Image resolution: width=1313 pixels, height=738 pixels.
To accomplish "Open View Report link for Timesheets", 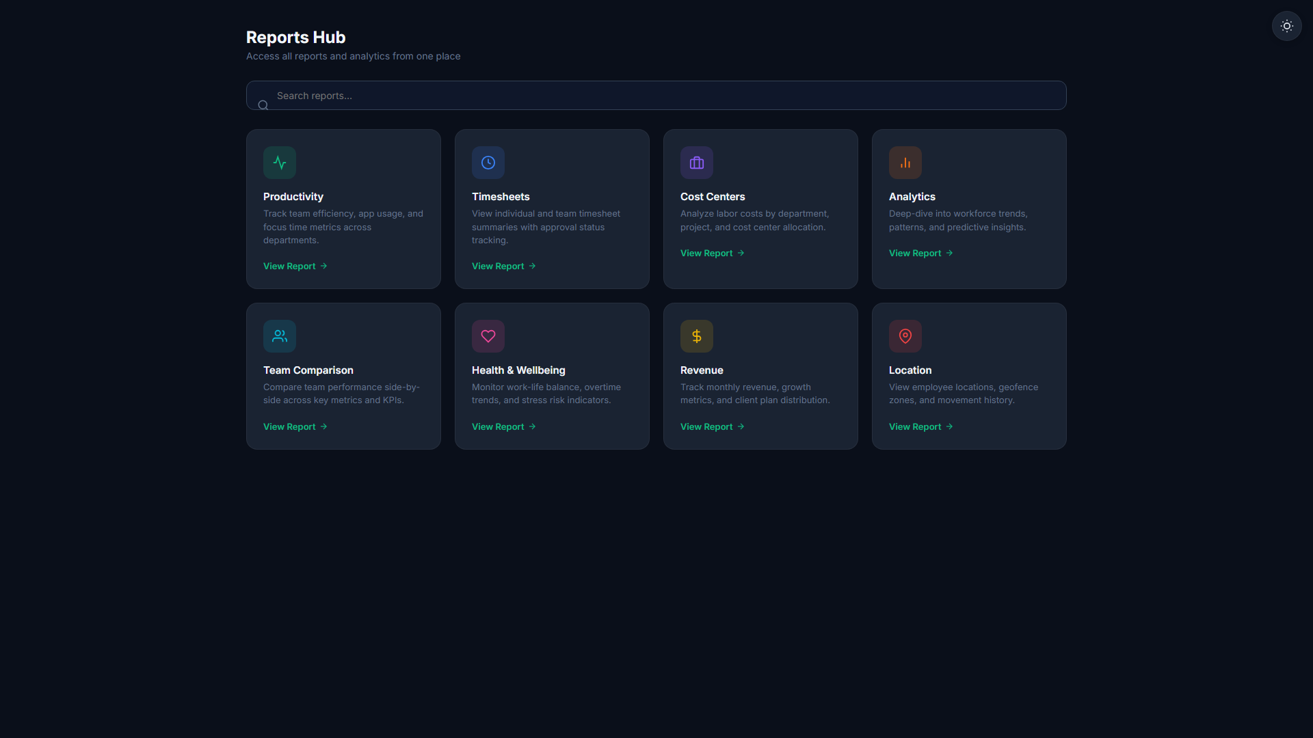I will pos(504,266).
